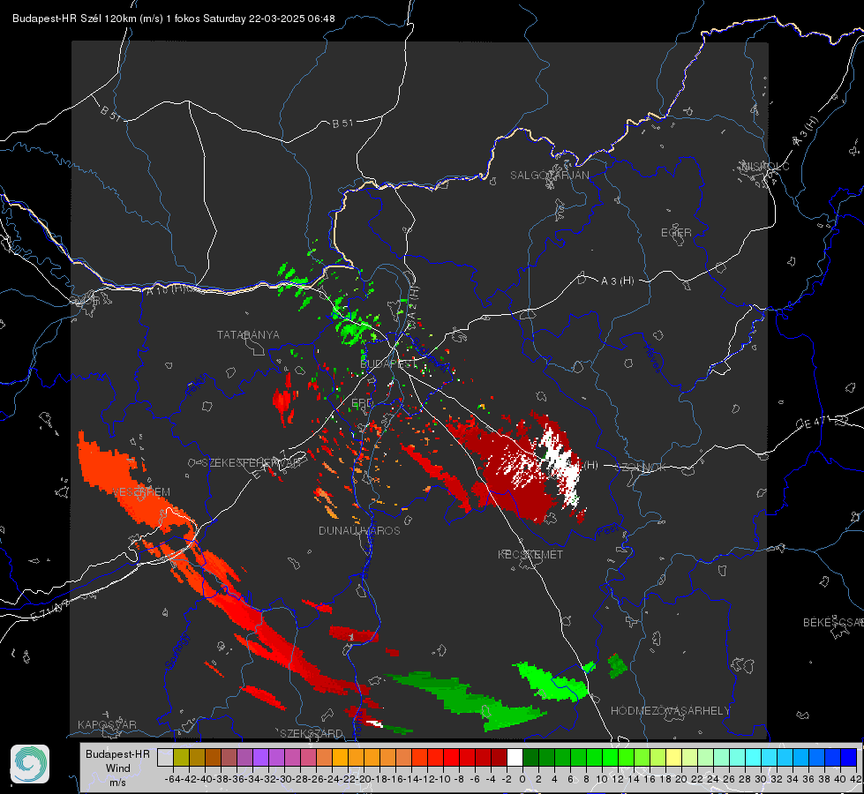This screenshot has height=794, width=864.
Task: Click the rotated A 3 (H) label near Miskolc
Action: pos(806,131)
